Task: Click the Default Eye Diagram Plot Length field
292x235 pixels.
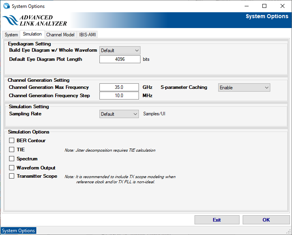Action: click(120, 59)
